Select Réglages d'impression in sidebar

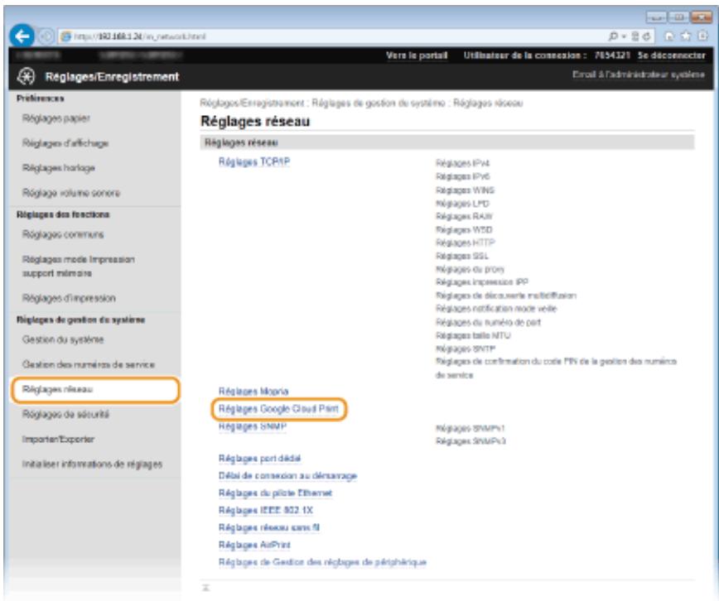(69, 299)
